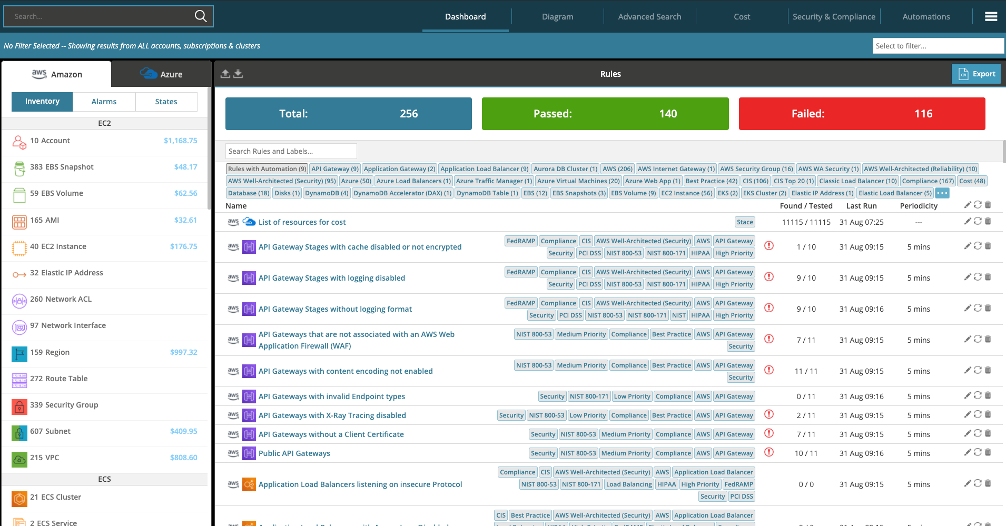Click the upload rules icon
Image resolution: width=1006 pixels, height=526 pixels.
tap(225, 74)
